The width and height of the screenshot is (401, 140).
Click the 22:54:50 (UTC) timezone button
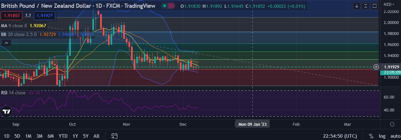point(340,136)
